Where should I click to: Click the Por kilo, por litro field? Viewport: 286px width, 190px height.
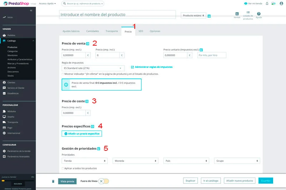(x=212, y=55)
